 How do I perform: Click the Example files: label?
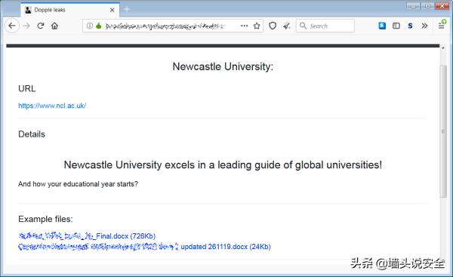tap(45, 219)
